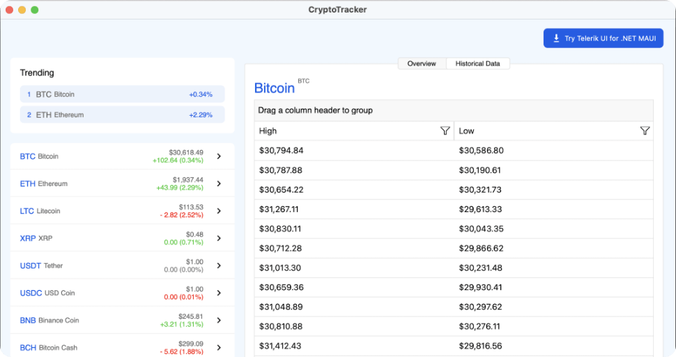Open the High column filter icon

pos(445,131)
